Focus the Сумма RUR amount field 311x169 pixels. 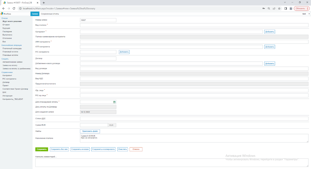[94, 125]
